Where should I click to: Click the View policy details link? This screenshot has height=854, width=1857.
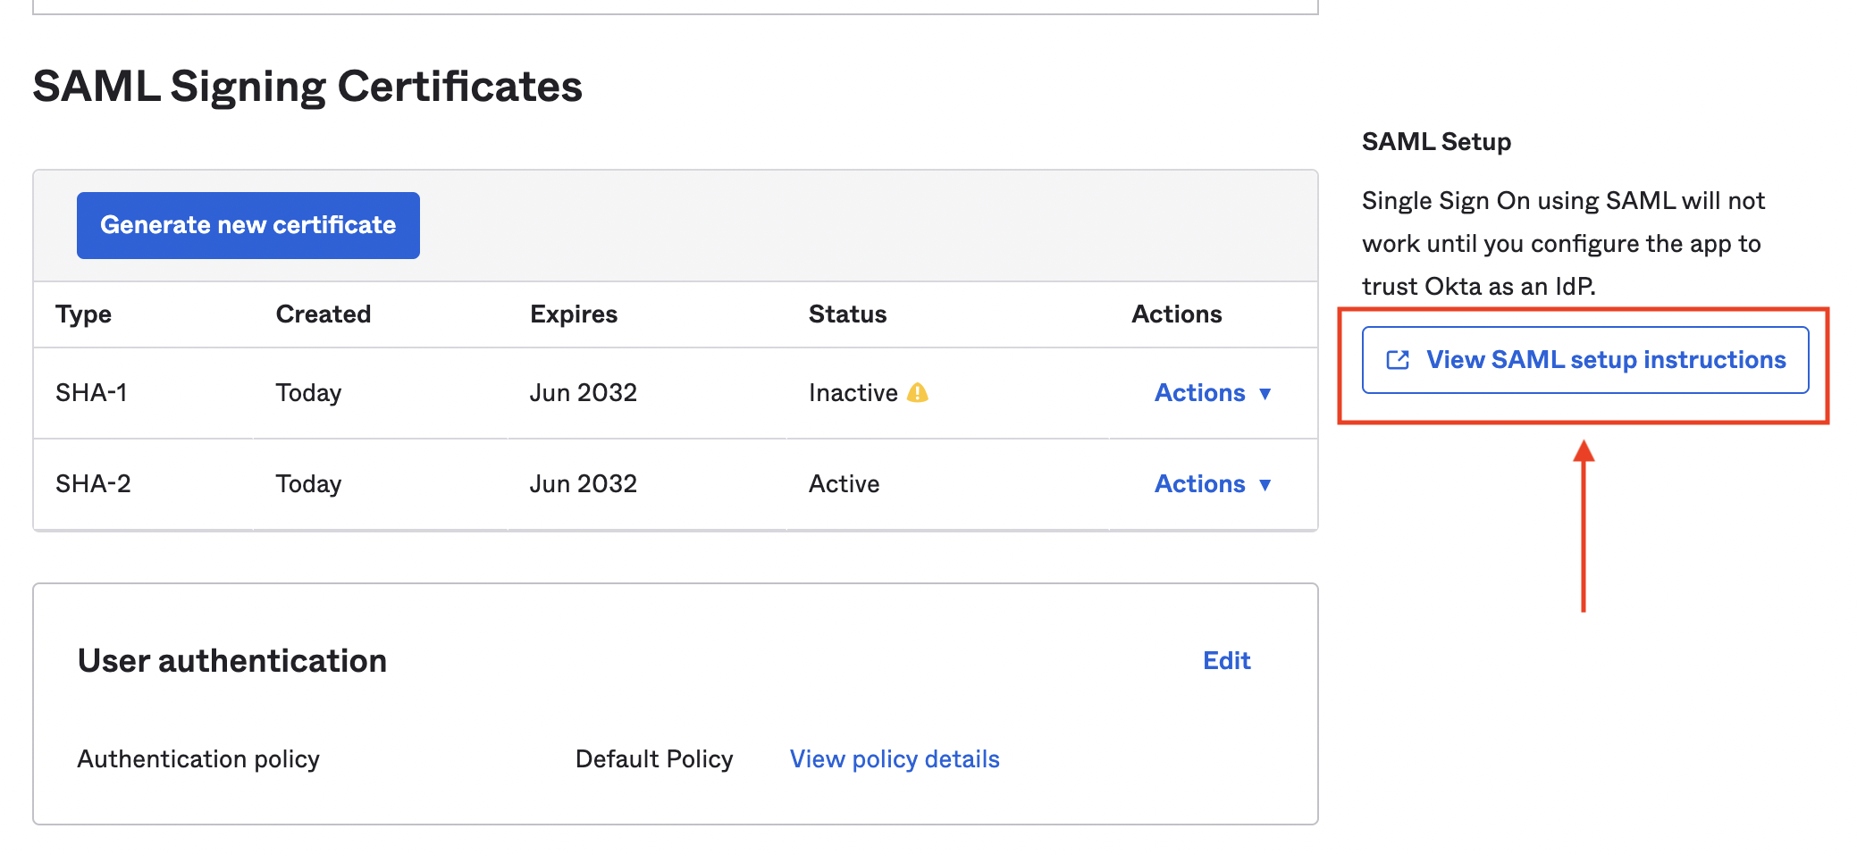pyautogui.click(x=894, y=758)
